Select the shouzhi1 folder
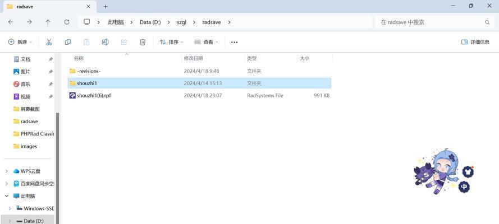This screenshot has width=499, height=224. 199,83
